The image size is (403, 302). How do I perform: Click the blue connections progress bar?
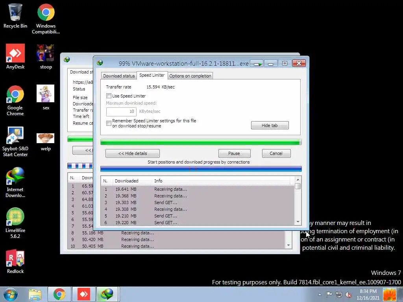click(x=201, y=169)
